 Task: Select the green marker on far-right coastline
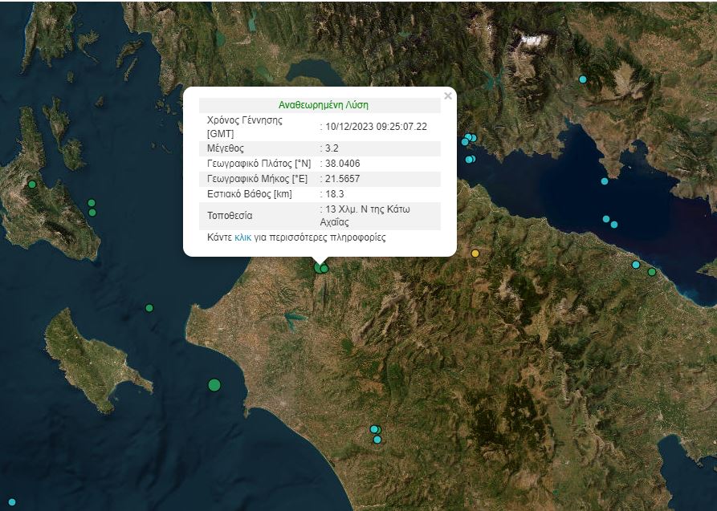click(652, 272)
